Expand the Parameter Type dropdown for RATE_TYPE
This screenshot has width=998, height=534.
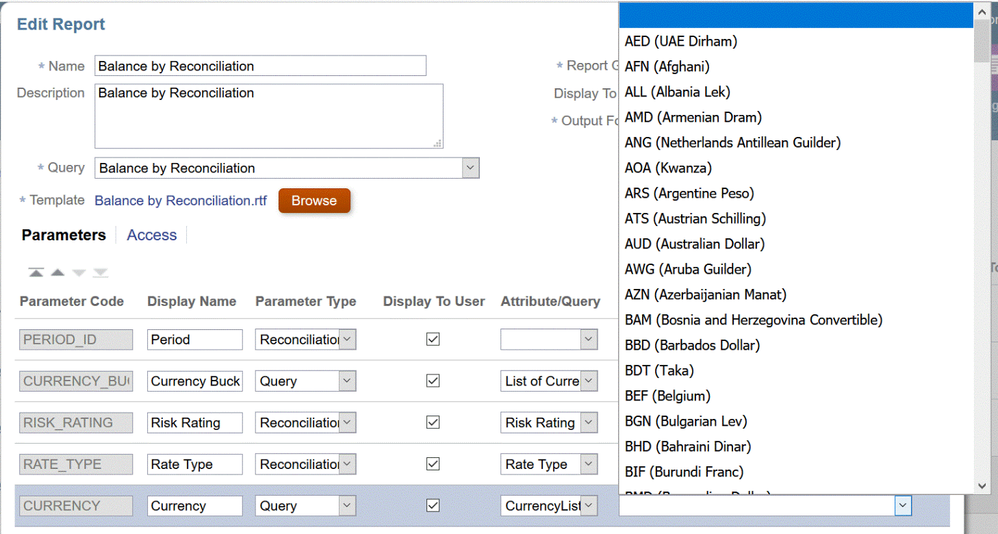[x=347, y=464]
